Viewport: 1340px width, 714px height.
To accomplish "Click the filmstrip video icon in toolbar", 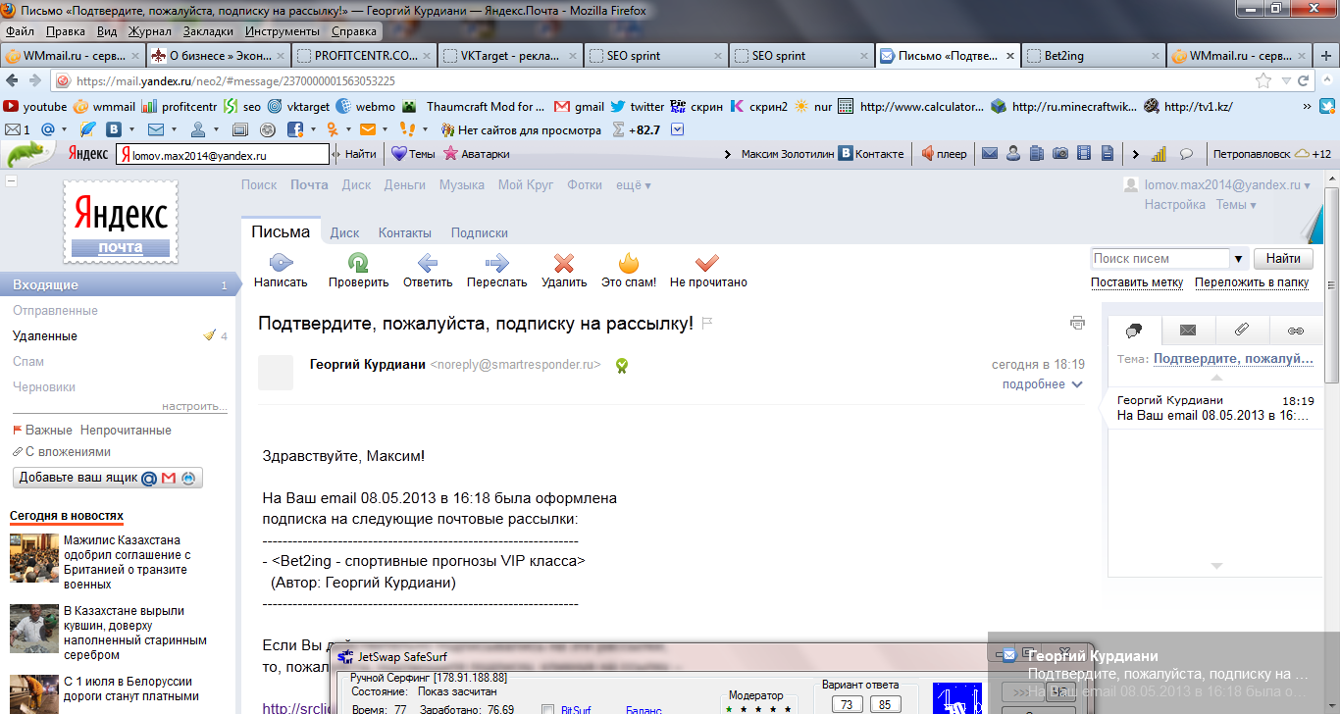I will (1083, 153).
